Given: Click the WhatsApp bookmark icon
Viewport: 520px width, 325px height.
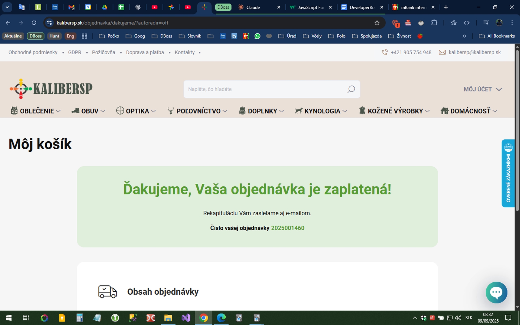Looking at the screenshot, I should [257, 36].
